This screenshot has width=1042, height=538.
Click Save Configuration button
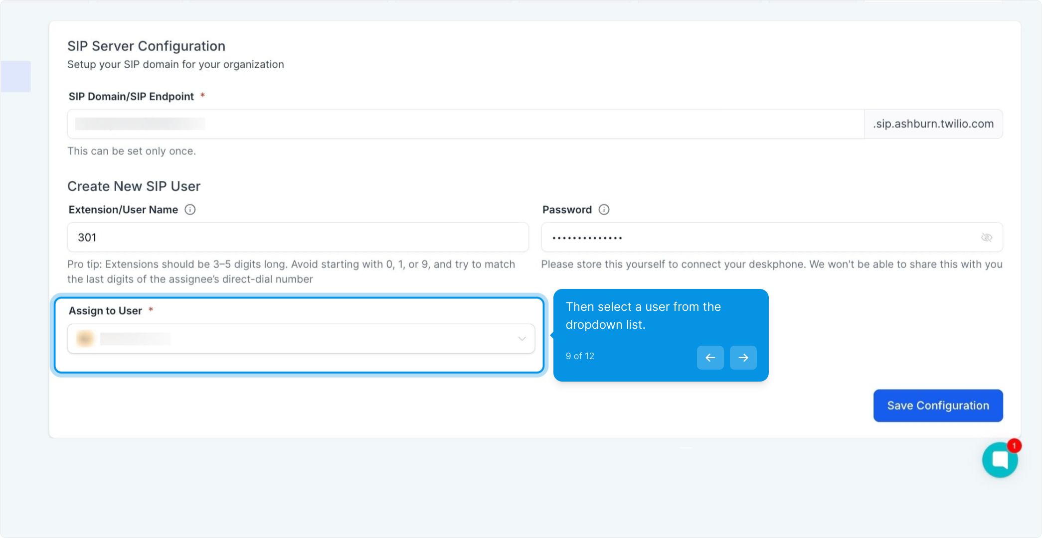938,405
